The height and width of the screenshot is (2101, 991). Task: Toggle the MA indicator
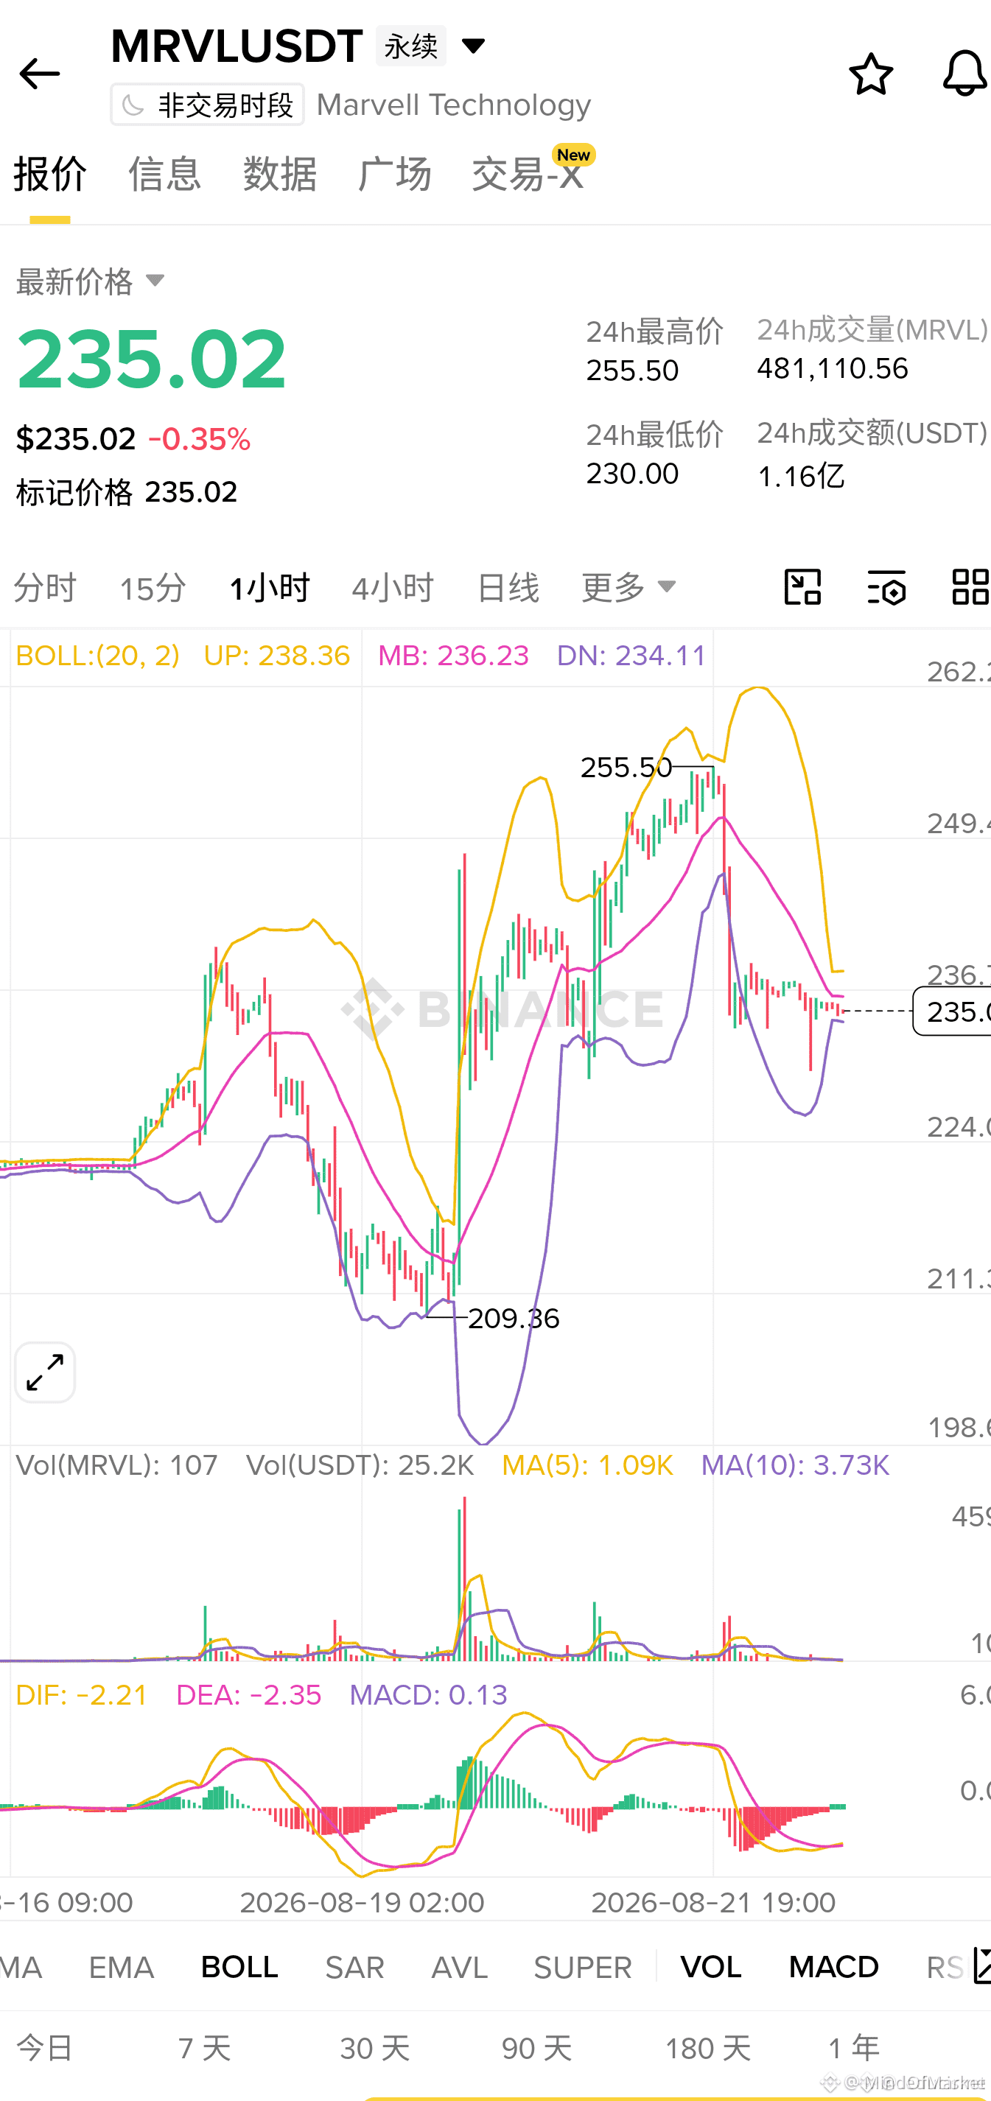point(21,1967)
